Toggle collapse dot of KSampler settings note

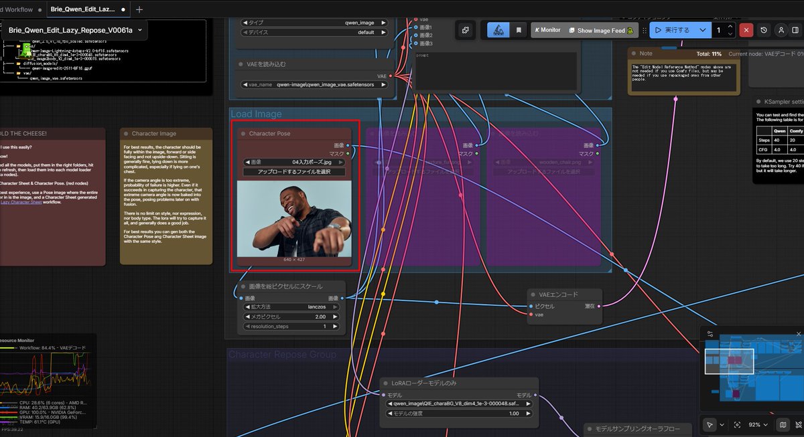(758, 102)
